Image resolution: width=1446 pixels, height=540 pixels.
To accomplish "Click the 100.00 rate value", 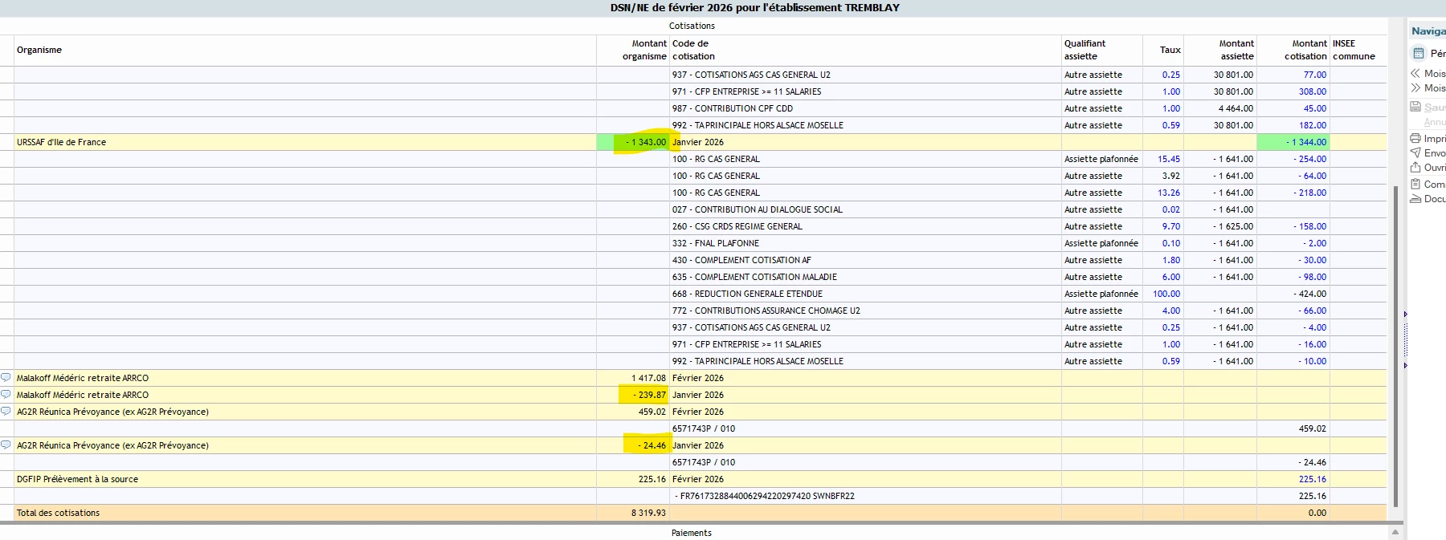I will pos(1166,294).
